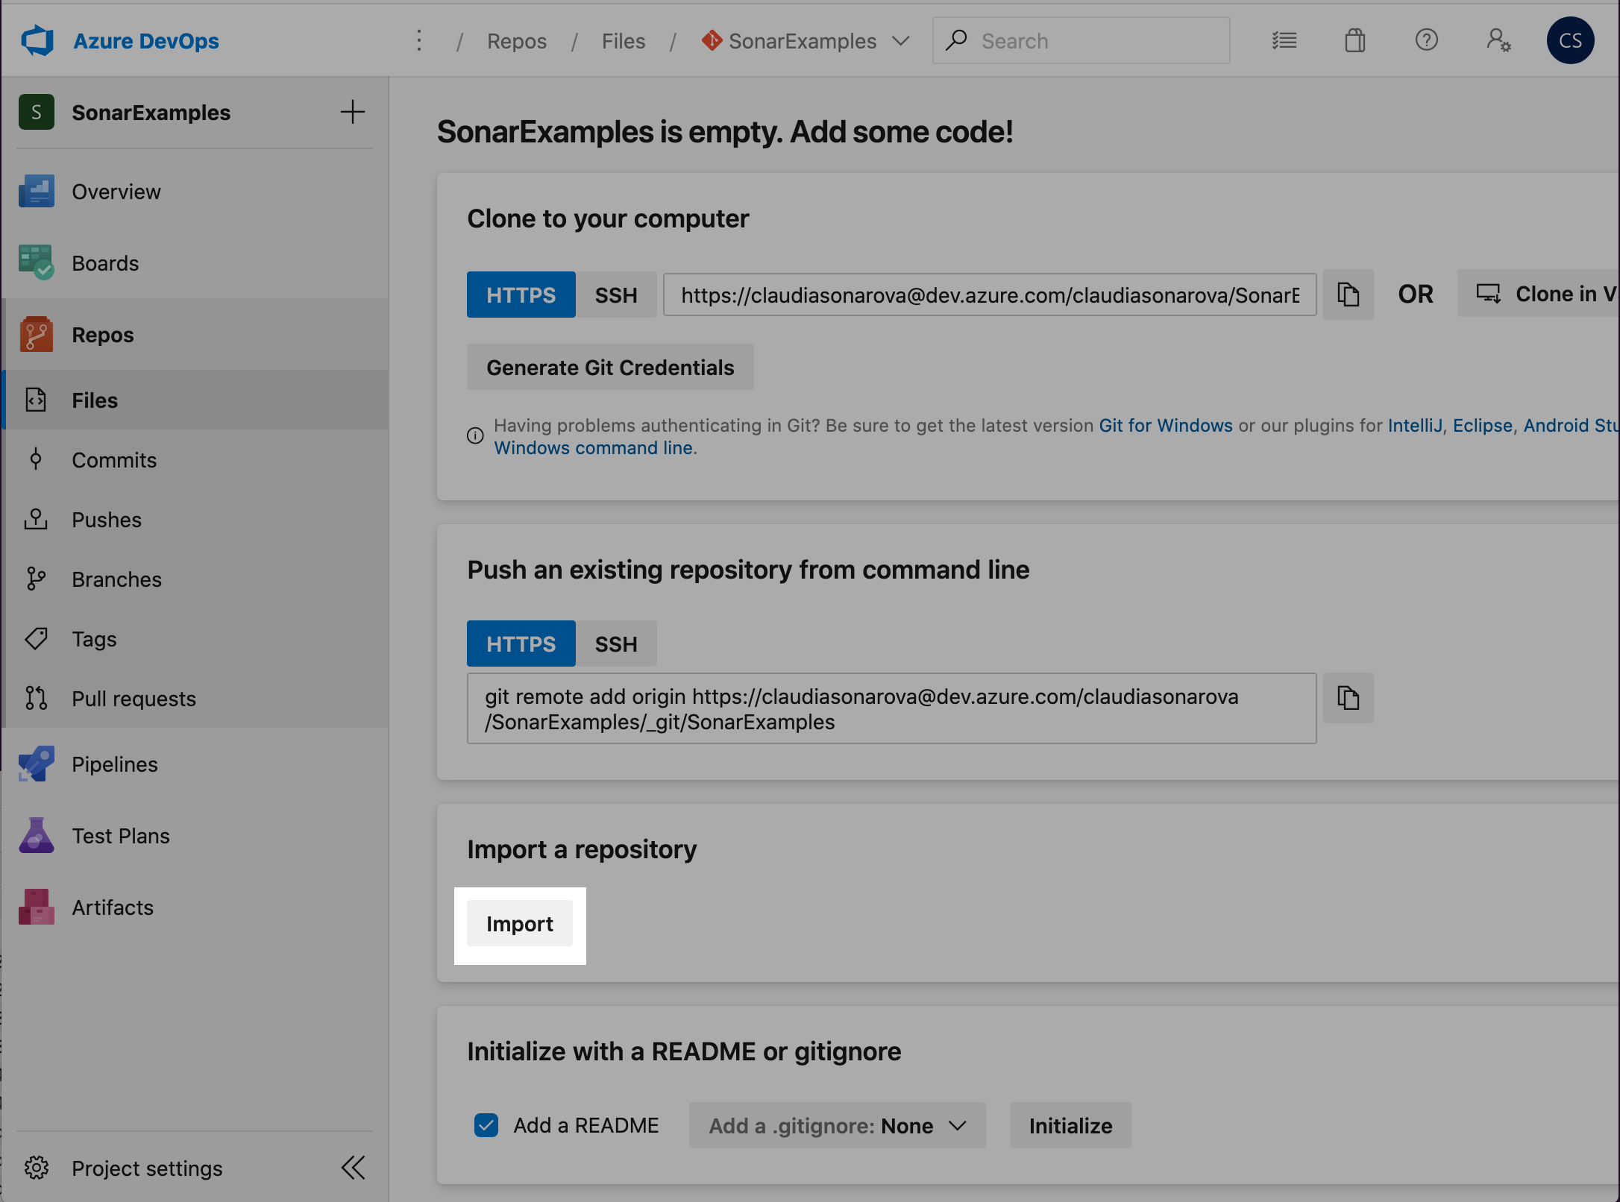Viewport: 1620px width, 1202px height.
Task: Click the Project settings gear icon
Action: pos(36,1168)
